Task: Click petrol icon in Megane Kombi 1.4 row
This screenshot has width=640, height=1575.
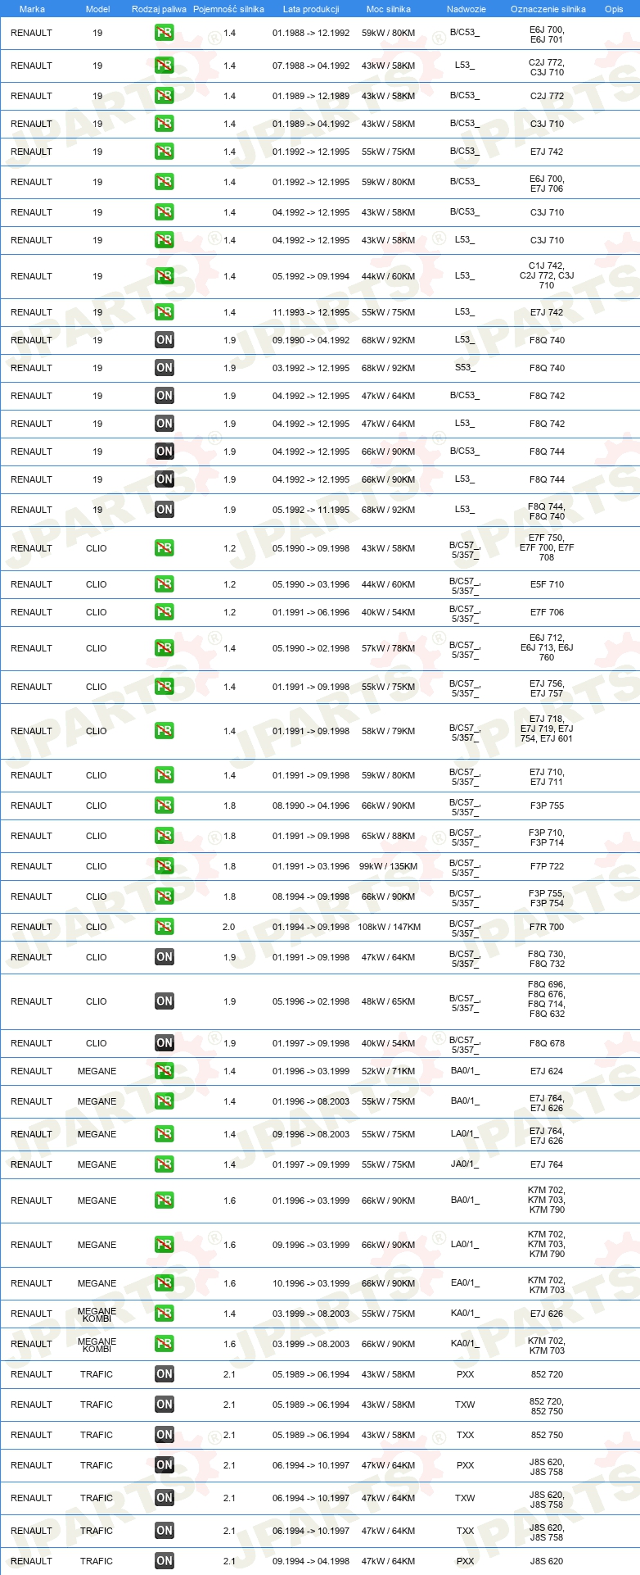Action: pyautogui.click(x=165, y=1314)
